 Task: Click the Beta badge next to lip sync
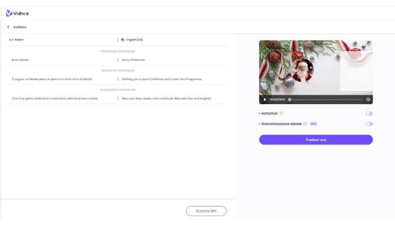pos(313,124)
